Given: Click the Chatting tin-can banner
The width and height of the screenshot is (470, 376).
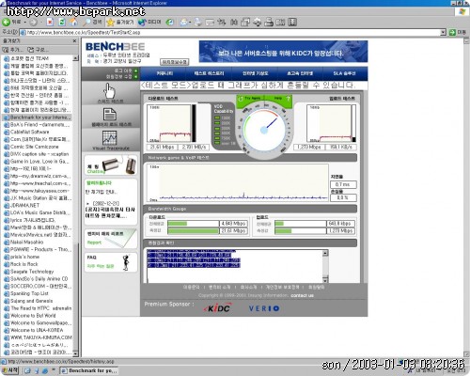Looking at the screenshot, I should (x=111, y=165).
